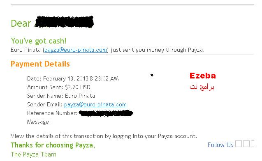Click The Payza Team signature
This screenshot has height=161, width=262.
[34, 154]
